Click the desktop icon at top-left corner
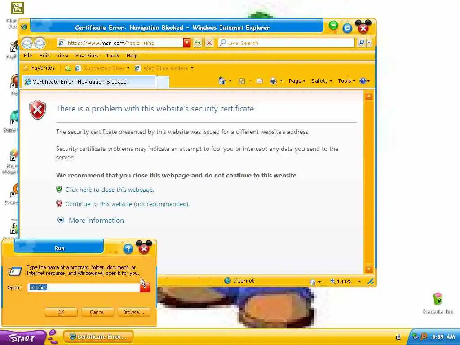The width and height of the screenshot is (460, 345). click(18, 8)
